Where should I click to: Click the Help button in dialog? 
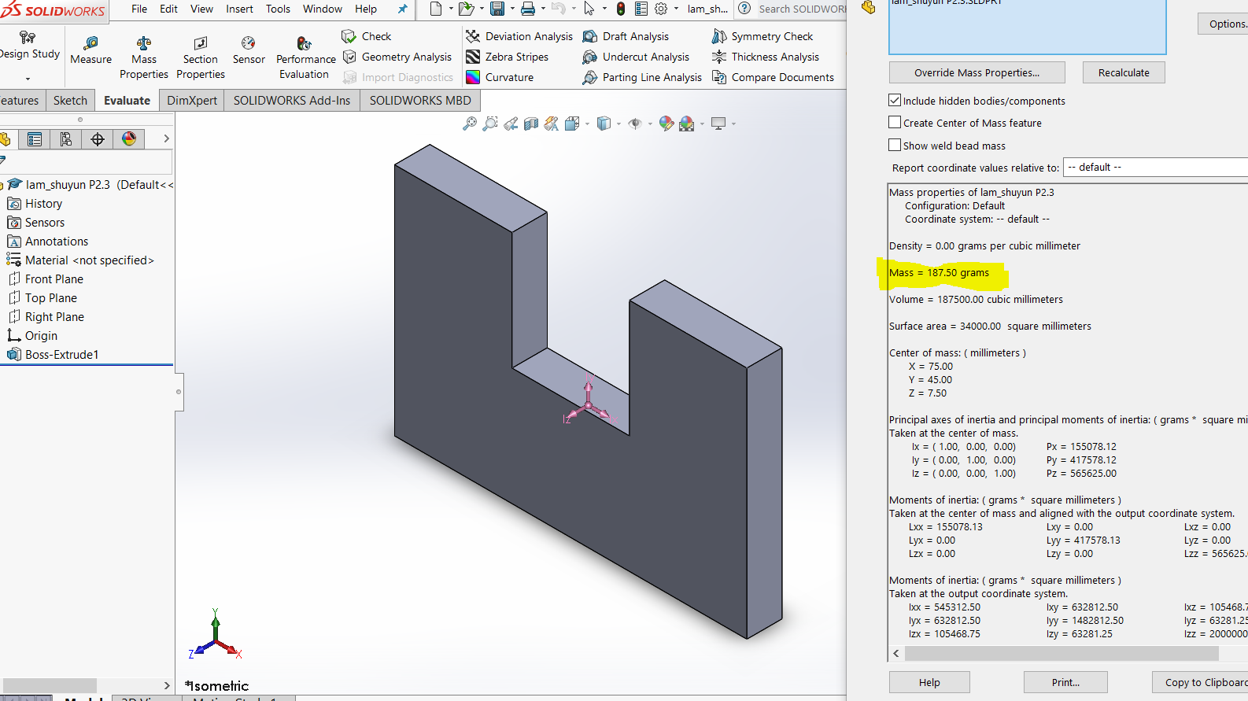[929, 682]
